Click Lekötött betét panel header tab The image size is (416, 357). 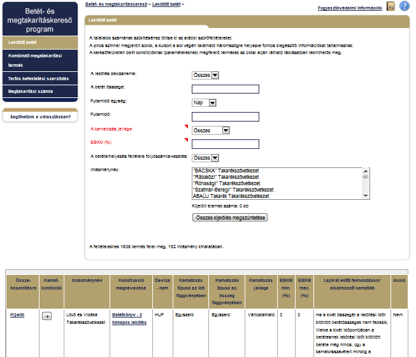coord(146,20)
